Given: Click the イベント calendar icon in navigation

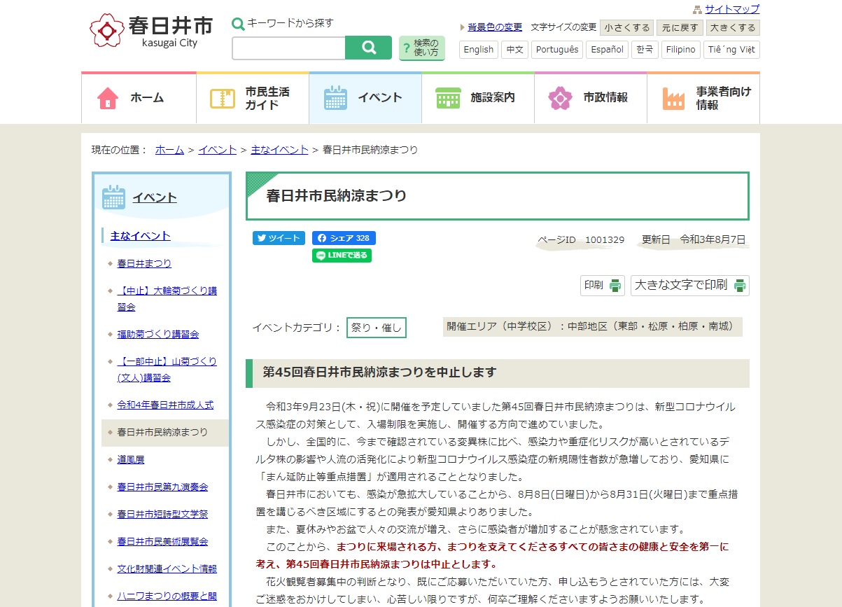Looking at the screenshot, I should 336,98.
